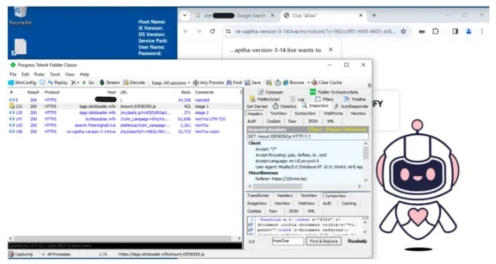Click the Any Process crosshair target
Screen dimensions: 496x264
[x=209, y=83]
